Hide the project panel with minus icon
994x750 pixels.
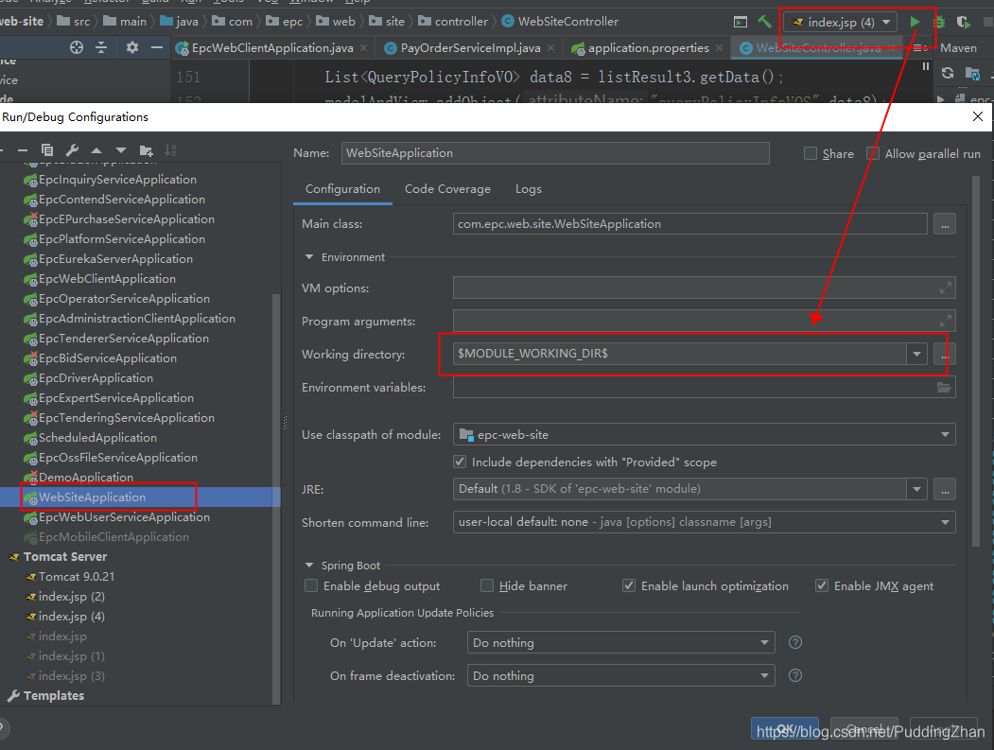157,47
